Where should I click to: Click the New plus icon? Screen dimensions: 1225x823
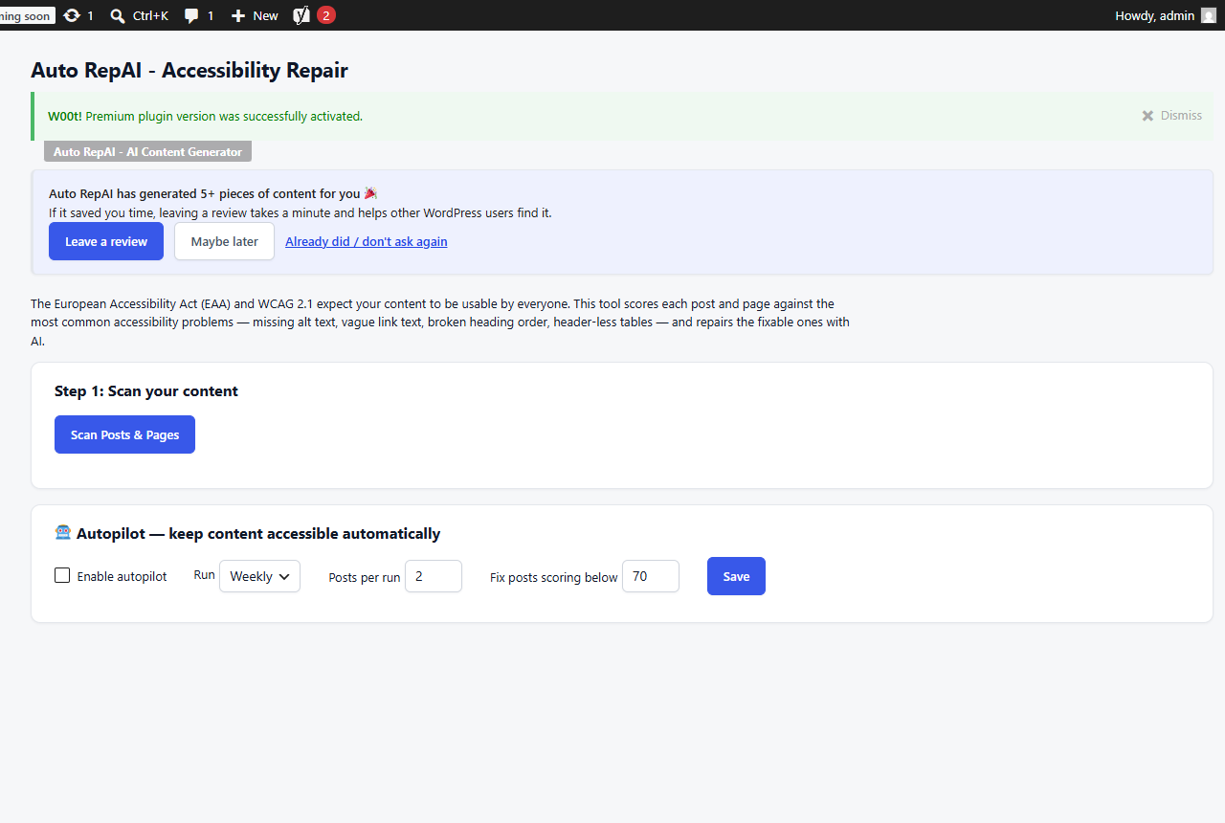[x=238, y=15]
